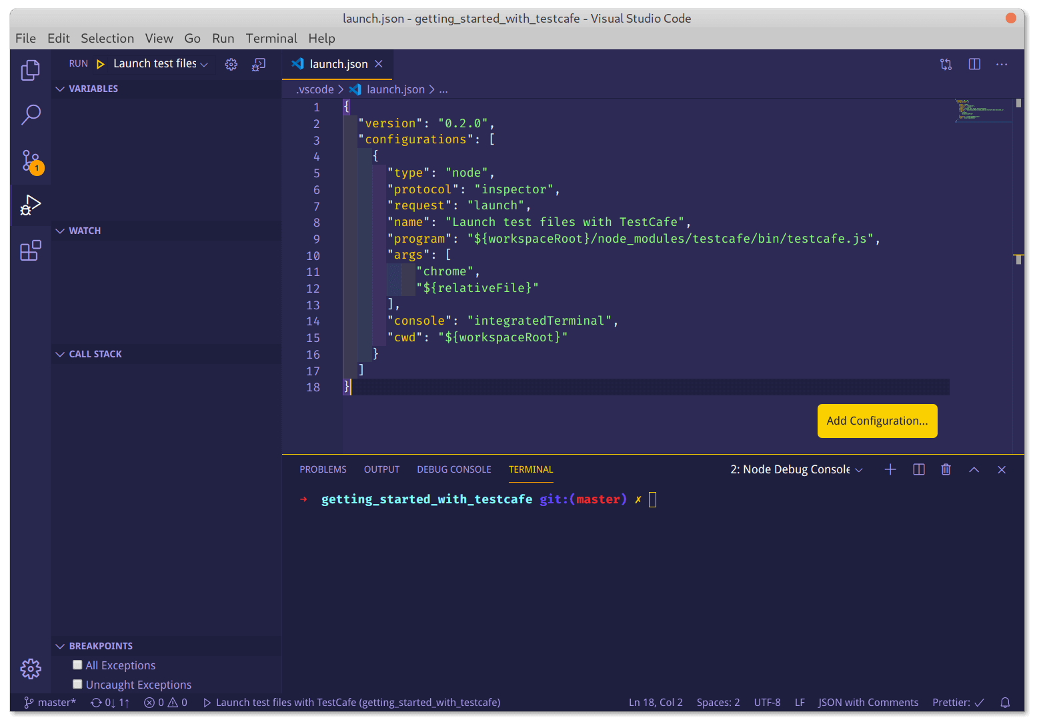Change encoding via UTF-8 status item
The image size is (1037, 724).
point(767,702)
